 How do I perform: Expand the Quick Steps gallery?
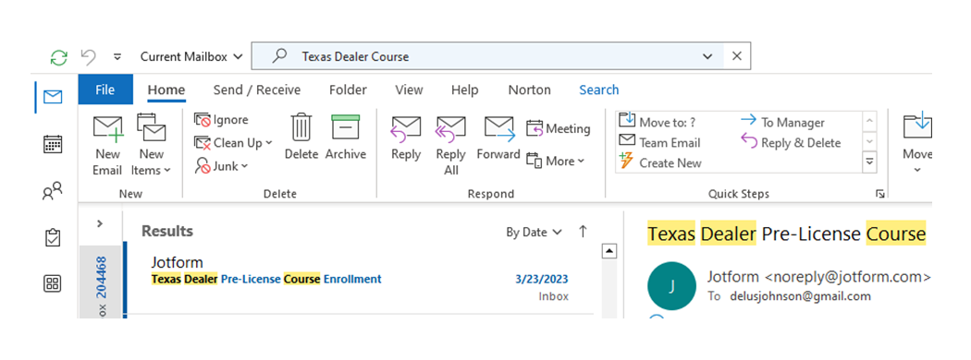pos(869,162)
